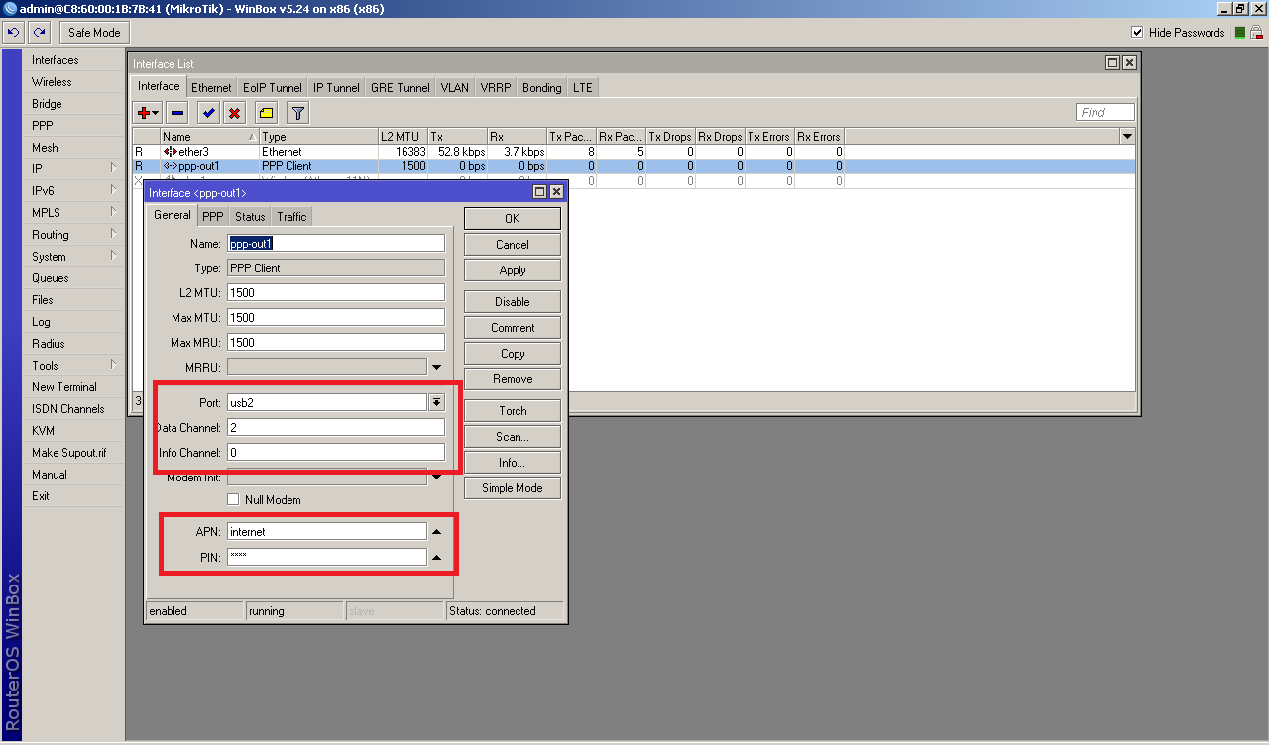Click the Name input field ppp-out1

[x=336, y=243]
